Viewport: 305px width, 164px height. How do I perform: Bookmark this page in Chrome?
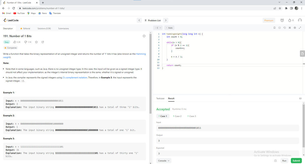[x=279, y=8]
